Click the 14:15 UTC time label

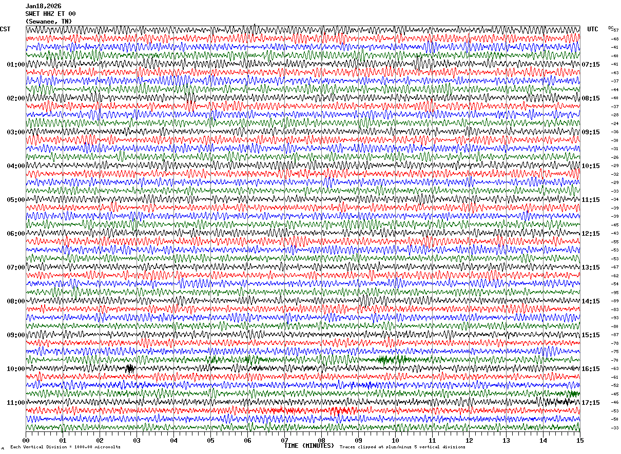coord(590,301)
